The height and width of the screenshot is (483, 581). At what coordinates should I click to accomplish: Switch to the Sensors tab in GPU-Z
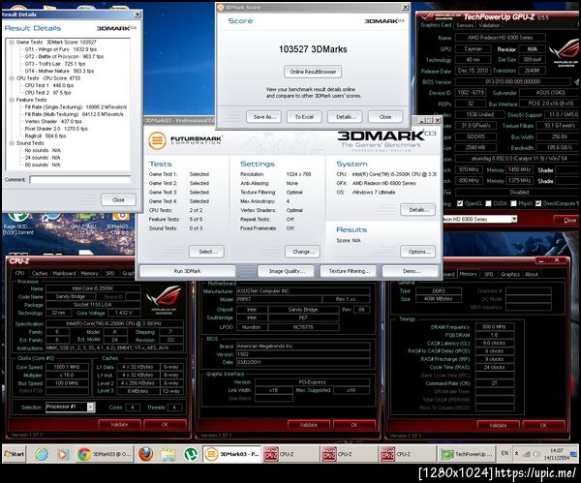click(465, 25)
